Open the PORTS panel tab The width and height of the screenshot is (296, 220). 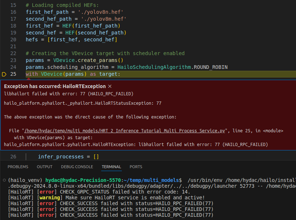136,167
